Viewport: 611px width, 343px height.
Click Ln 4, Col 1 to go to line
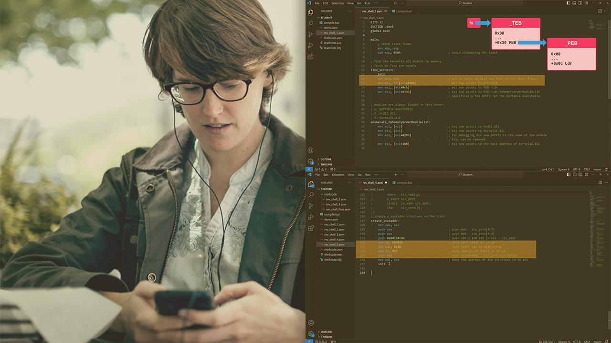pyautogui.click(x=548, y=169)
